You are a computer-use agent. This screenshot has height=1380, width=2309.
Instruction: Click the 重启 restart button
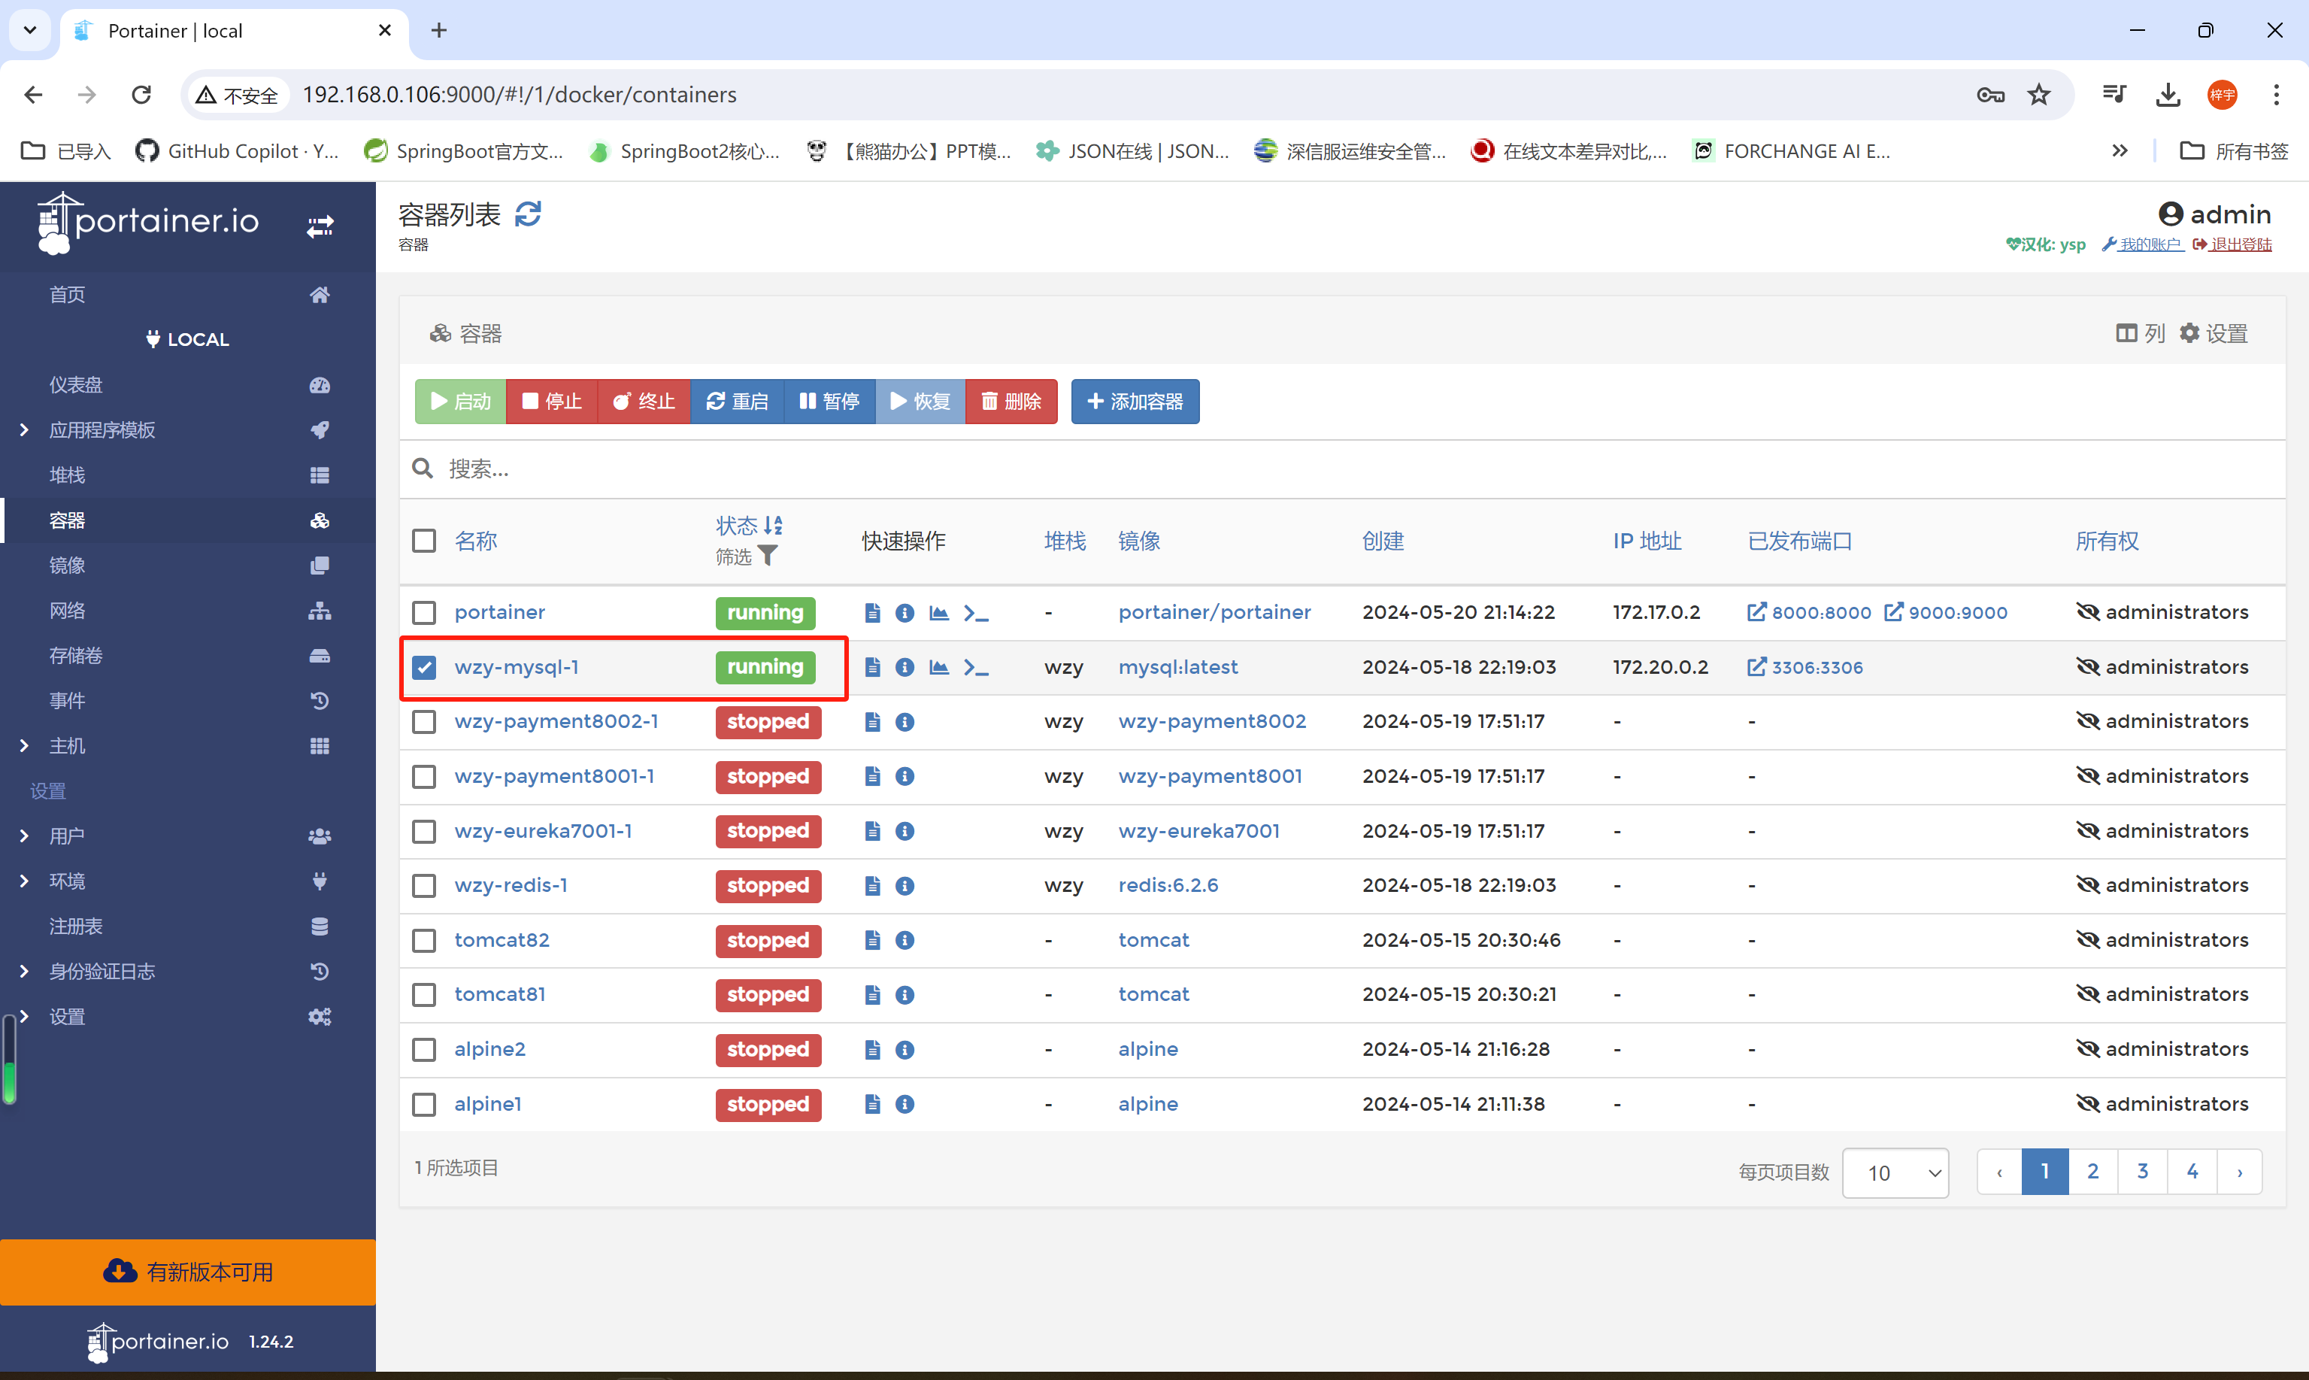[737, 402]
